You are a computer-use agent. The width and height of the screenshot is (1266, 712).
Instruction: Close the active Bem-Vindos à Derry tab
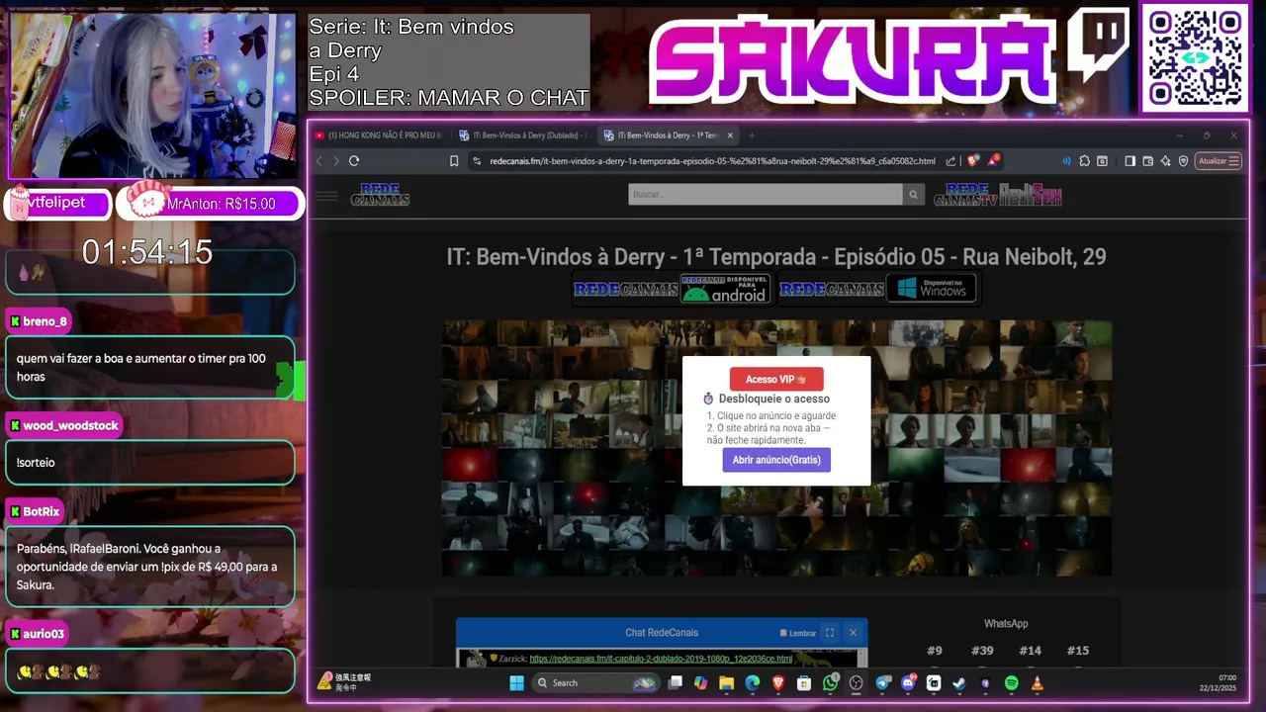click(x=731, y=135)
